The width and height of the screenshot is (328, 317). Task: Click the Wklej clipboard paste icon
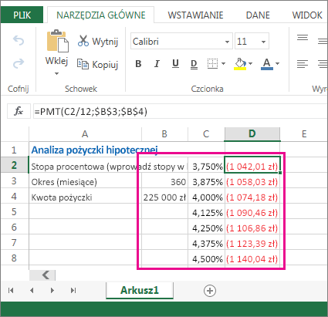tap(57, 41)
